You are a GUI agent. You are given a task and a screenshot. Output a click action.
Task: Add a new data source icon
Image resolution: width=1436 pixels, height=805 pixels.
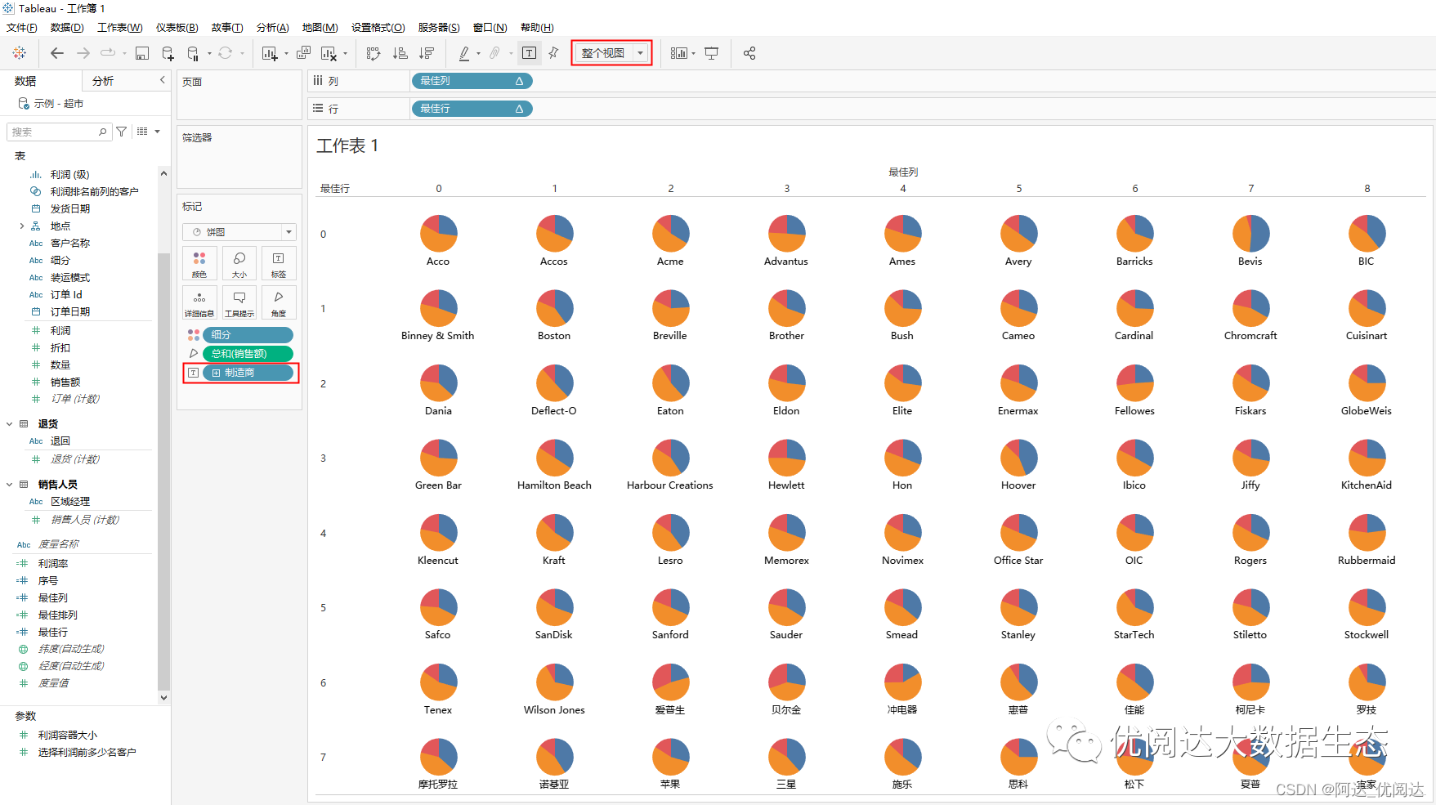pyautogui.click(x=168, y=53)
